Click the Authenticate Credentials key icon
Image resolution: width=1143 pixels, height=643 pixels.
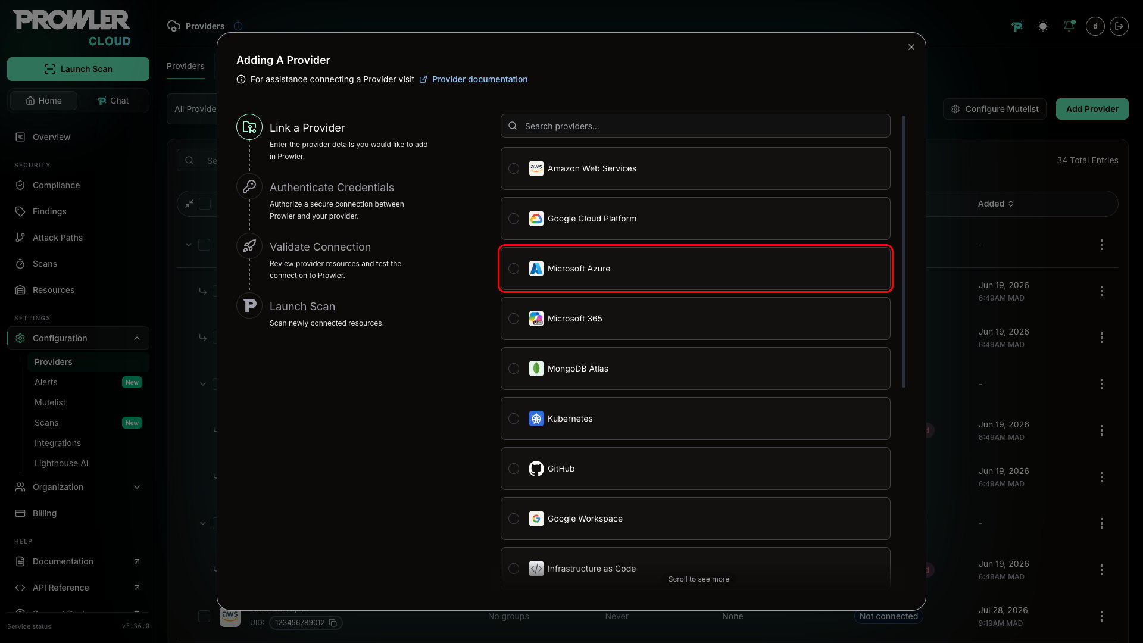pos(249,186)
